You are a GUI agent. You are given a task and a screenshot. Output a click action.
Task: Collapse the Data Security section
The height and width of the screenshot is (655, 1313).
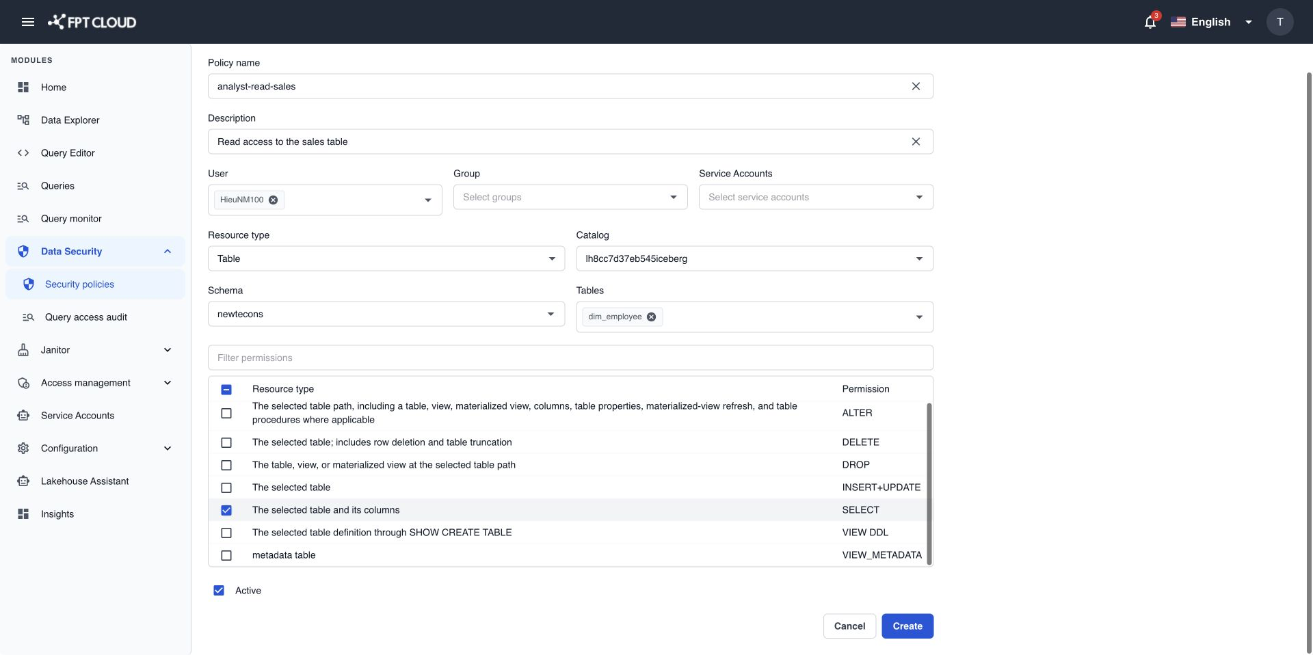pyautogui.click(x=168, y=252)
